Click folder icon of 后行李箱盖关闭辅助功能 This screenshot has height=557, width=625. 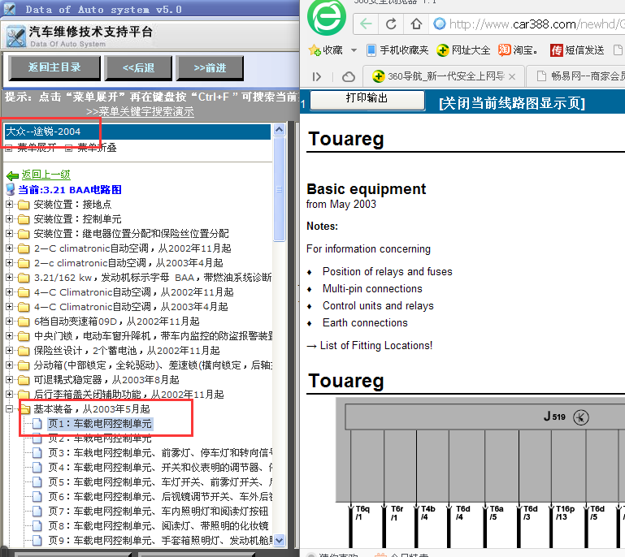pyautogui.click(x=24, y=395)
